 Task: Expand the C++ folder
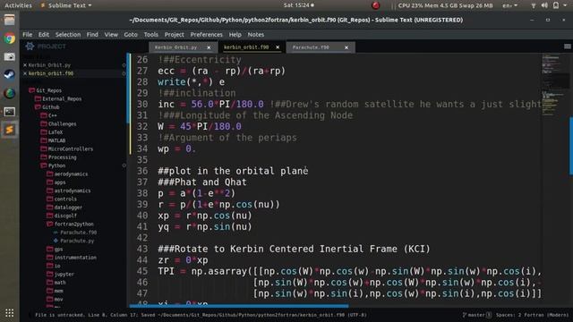[48, 115]
